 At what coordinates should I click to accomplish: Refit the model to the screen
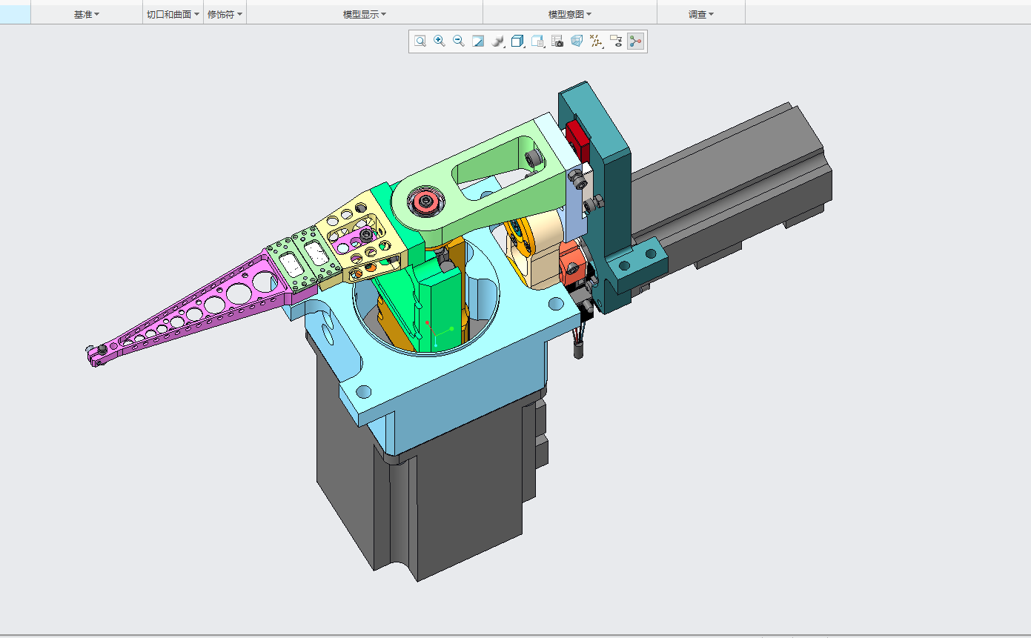[420, 41]
